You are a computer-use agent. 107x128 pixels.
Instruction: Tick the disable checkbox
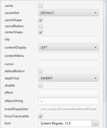pyautogui.click(x=41, y=85)
